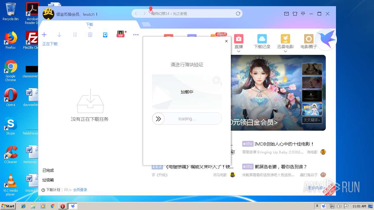Click the 0元领白金会员 banner

[x=254, y=122]
